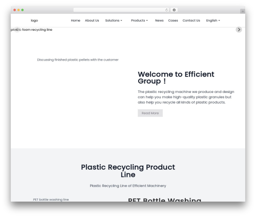Image resolution: width=256 pixels, height=217 pixels.
Task: Open a new tab with plus button
Action: tap(243, 11)
